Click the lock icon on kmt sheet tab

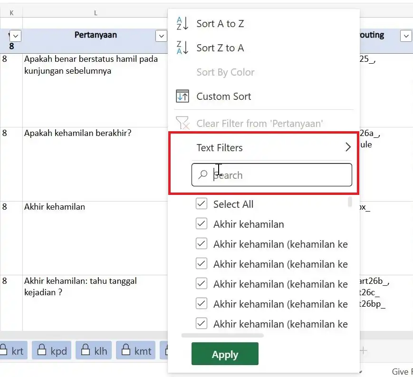click(127, 351)
